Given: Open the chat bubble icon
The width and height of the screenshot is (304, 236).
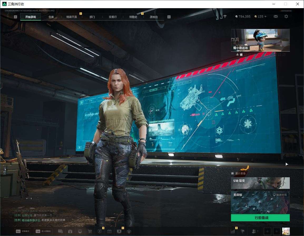Looking at the screenshot, I should (x=60, y=231).
